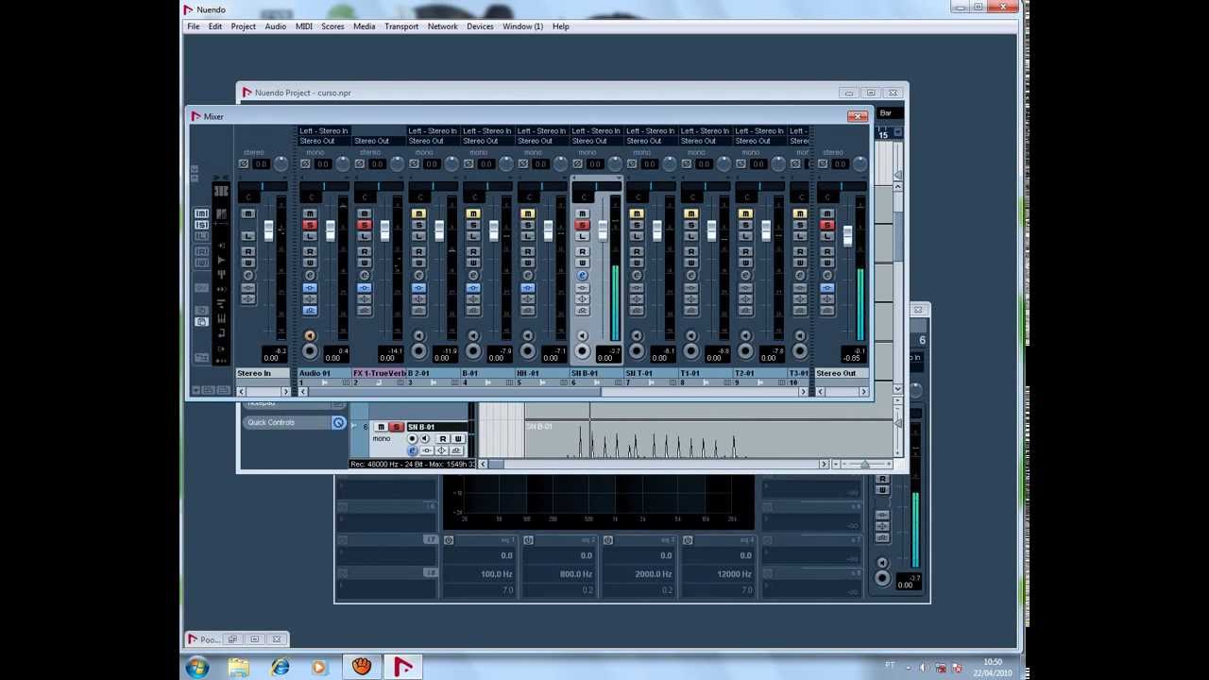
Task: Unmute the B 2-01 channel
Action: pos(418,213)
